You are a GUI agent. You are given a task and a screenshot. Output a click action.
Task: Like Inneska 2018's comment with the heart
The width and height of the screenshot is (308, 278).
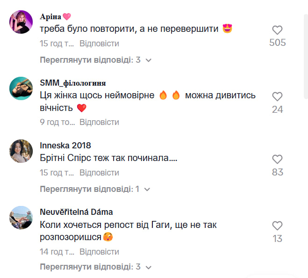(x=277, y=160)
